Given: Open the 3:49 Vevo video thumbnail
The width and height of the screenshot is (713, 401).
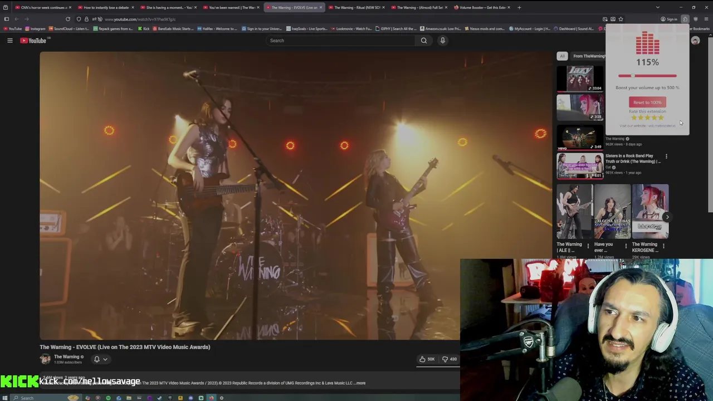Looking at the screenshot, I should coord(580,137).
